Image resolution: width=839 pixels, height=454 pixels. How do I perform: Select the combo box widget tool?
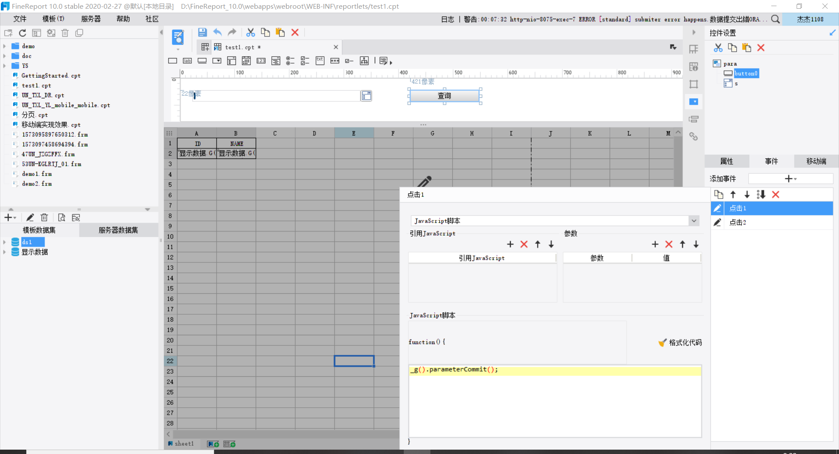pos(217,61)
